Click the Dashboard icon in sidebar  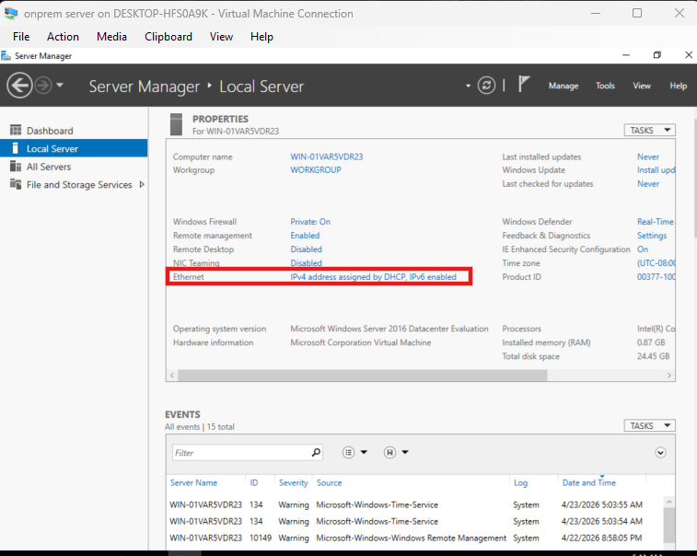point(16,131)
